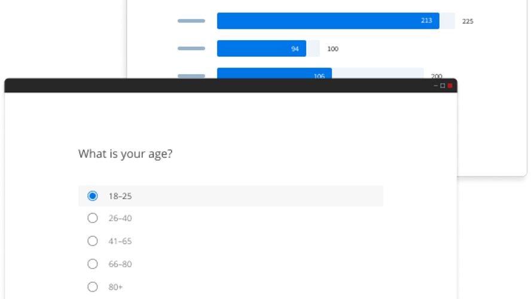
Task: Click the gray label beside the 213 bar
Action: tap(191, 21)
